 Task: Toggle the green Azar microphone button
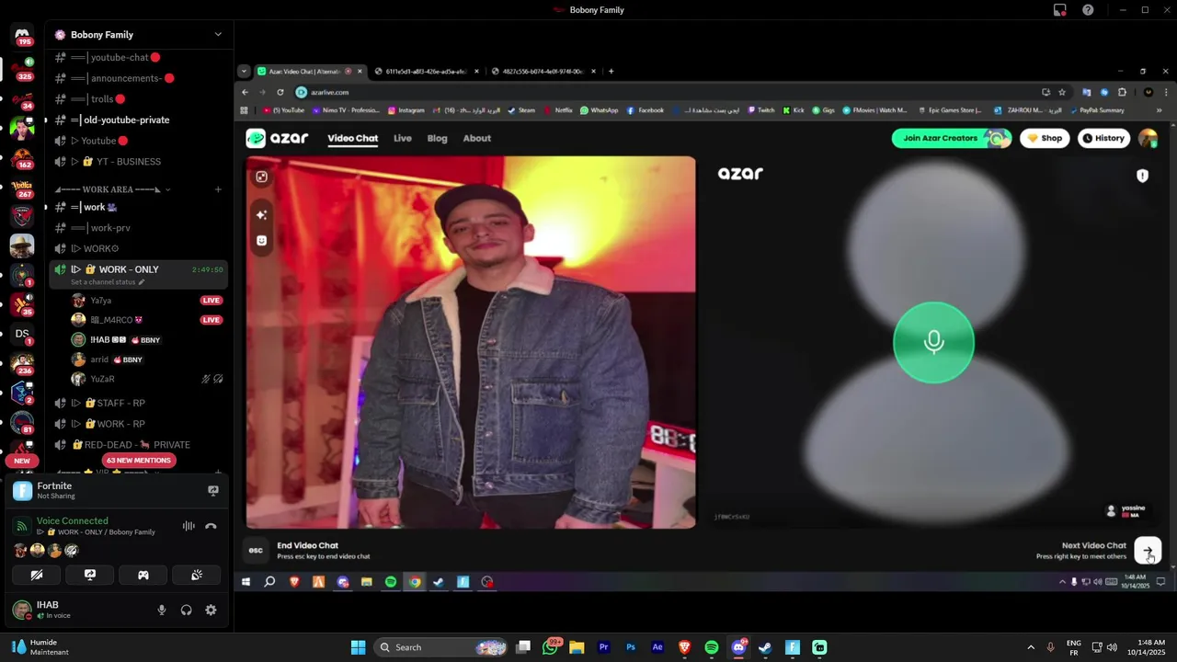pos(933,342)
